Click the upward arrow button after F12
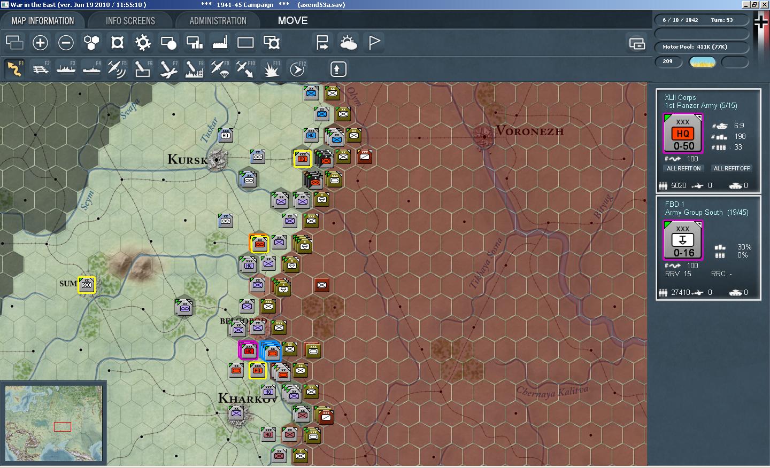The height and width of the screenshot is (468, 770). click(337, 69)
